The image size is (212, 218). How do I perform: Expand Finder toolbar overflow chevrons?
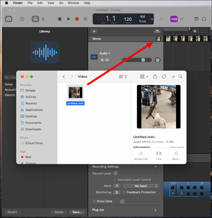click(x=173, y=76)
